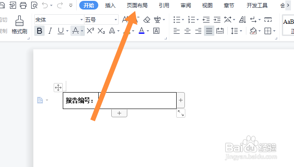This screenshot has height=167, width=294.
Task: Click table move handle icon
Action: [58, 87]
